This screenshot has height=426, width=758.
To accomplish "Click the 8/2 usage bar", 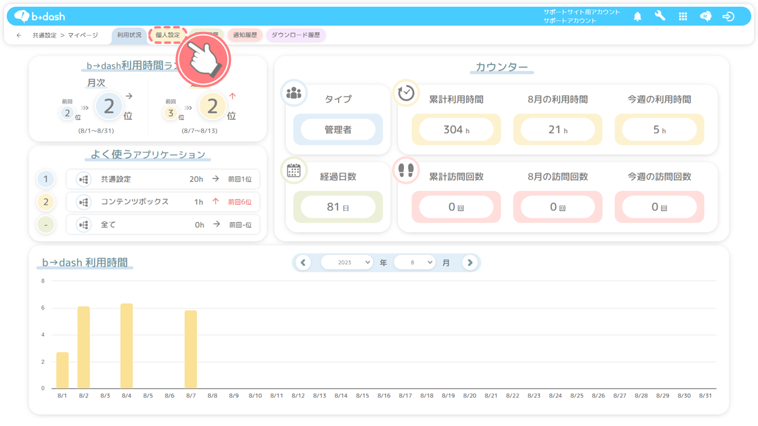I will [x=83, y=347].
